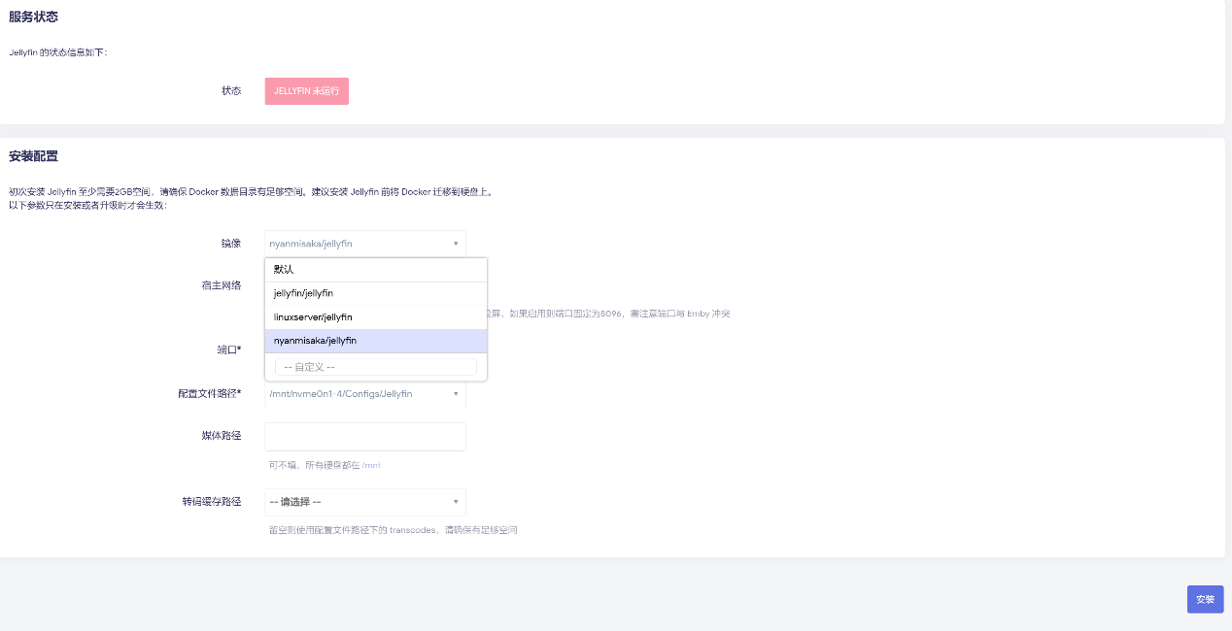Select 默认 option in image list

[376, 270]
